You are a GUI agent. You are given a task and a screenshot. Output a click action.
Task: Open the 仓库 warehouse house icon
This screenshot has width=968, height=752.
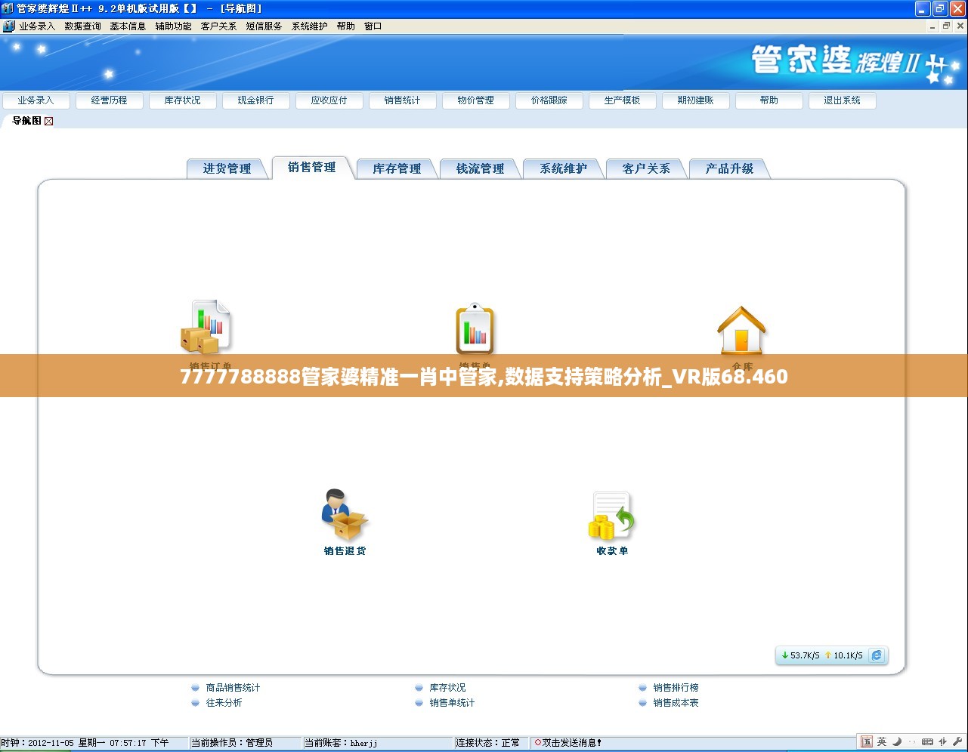click(x=741, y=330)
